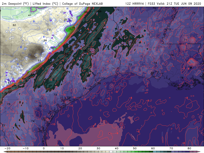Click the 20 label on the color scale

(80, 148)
